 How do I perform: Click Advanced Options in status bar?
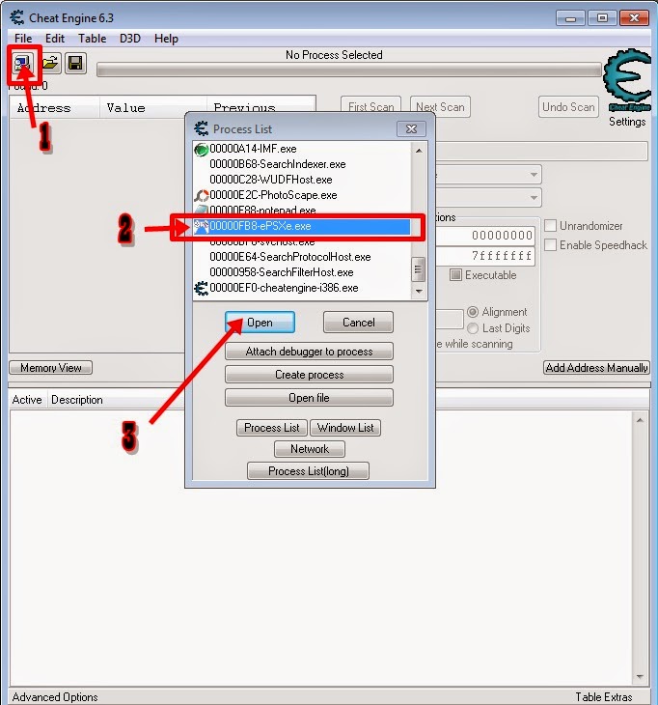(55, 697)
